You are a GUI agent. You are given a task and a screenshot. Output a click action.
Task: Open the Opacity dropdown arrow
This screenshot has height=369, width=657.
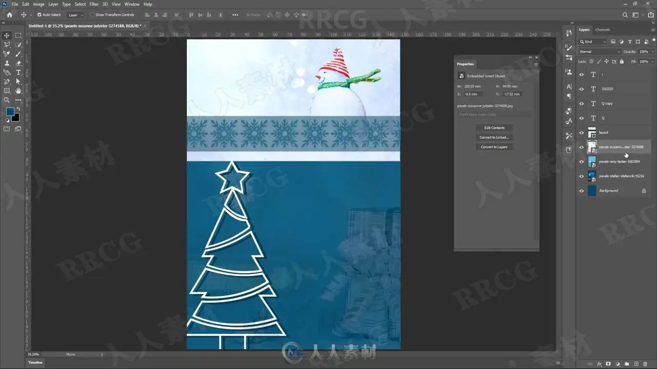tap(652, 52)
